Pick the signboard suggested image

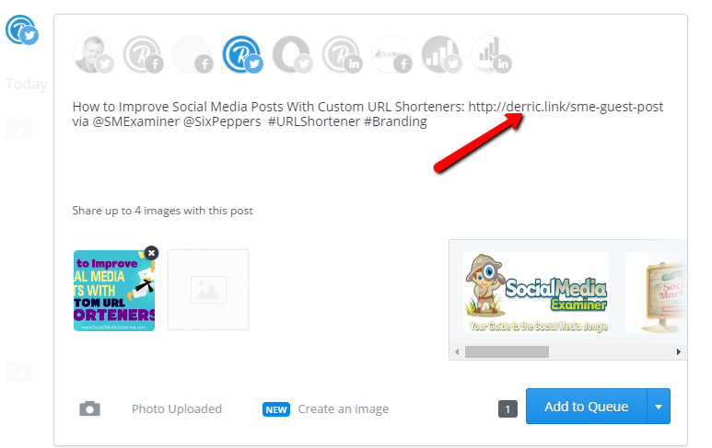coord(656,293)
